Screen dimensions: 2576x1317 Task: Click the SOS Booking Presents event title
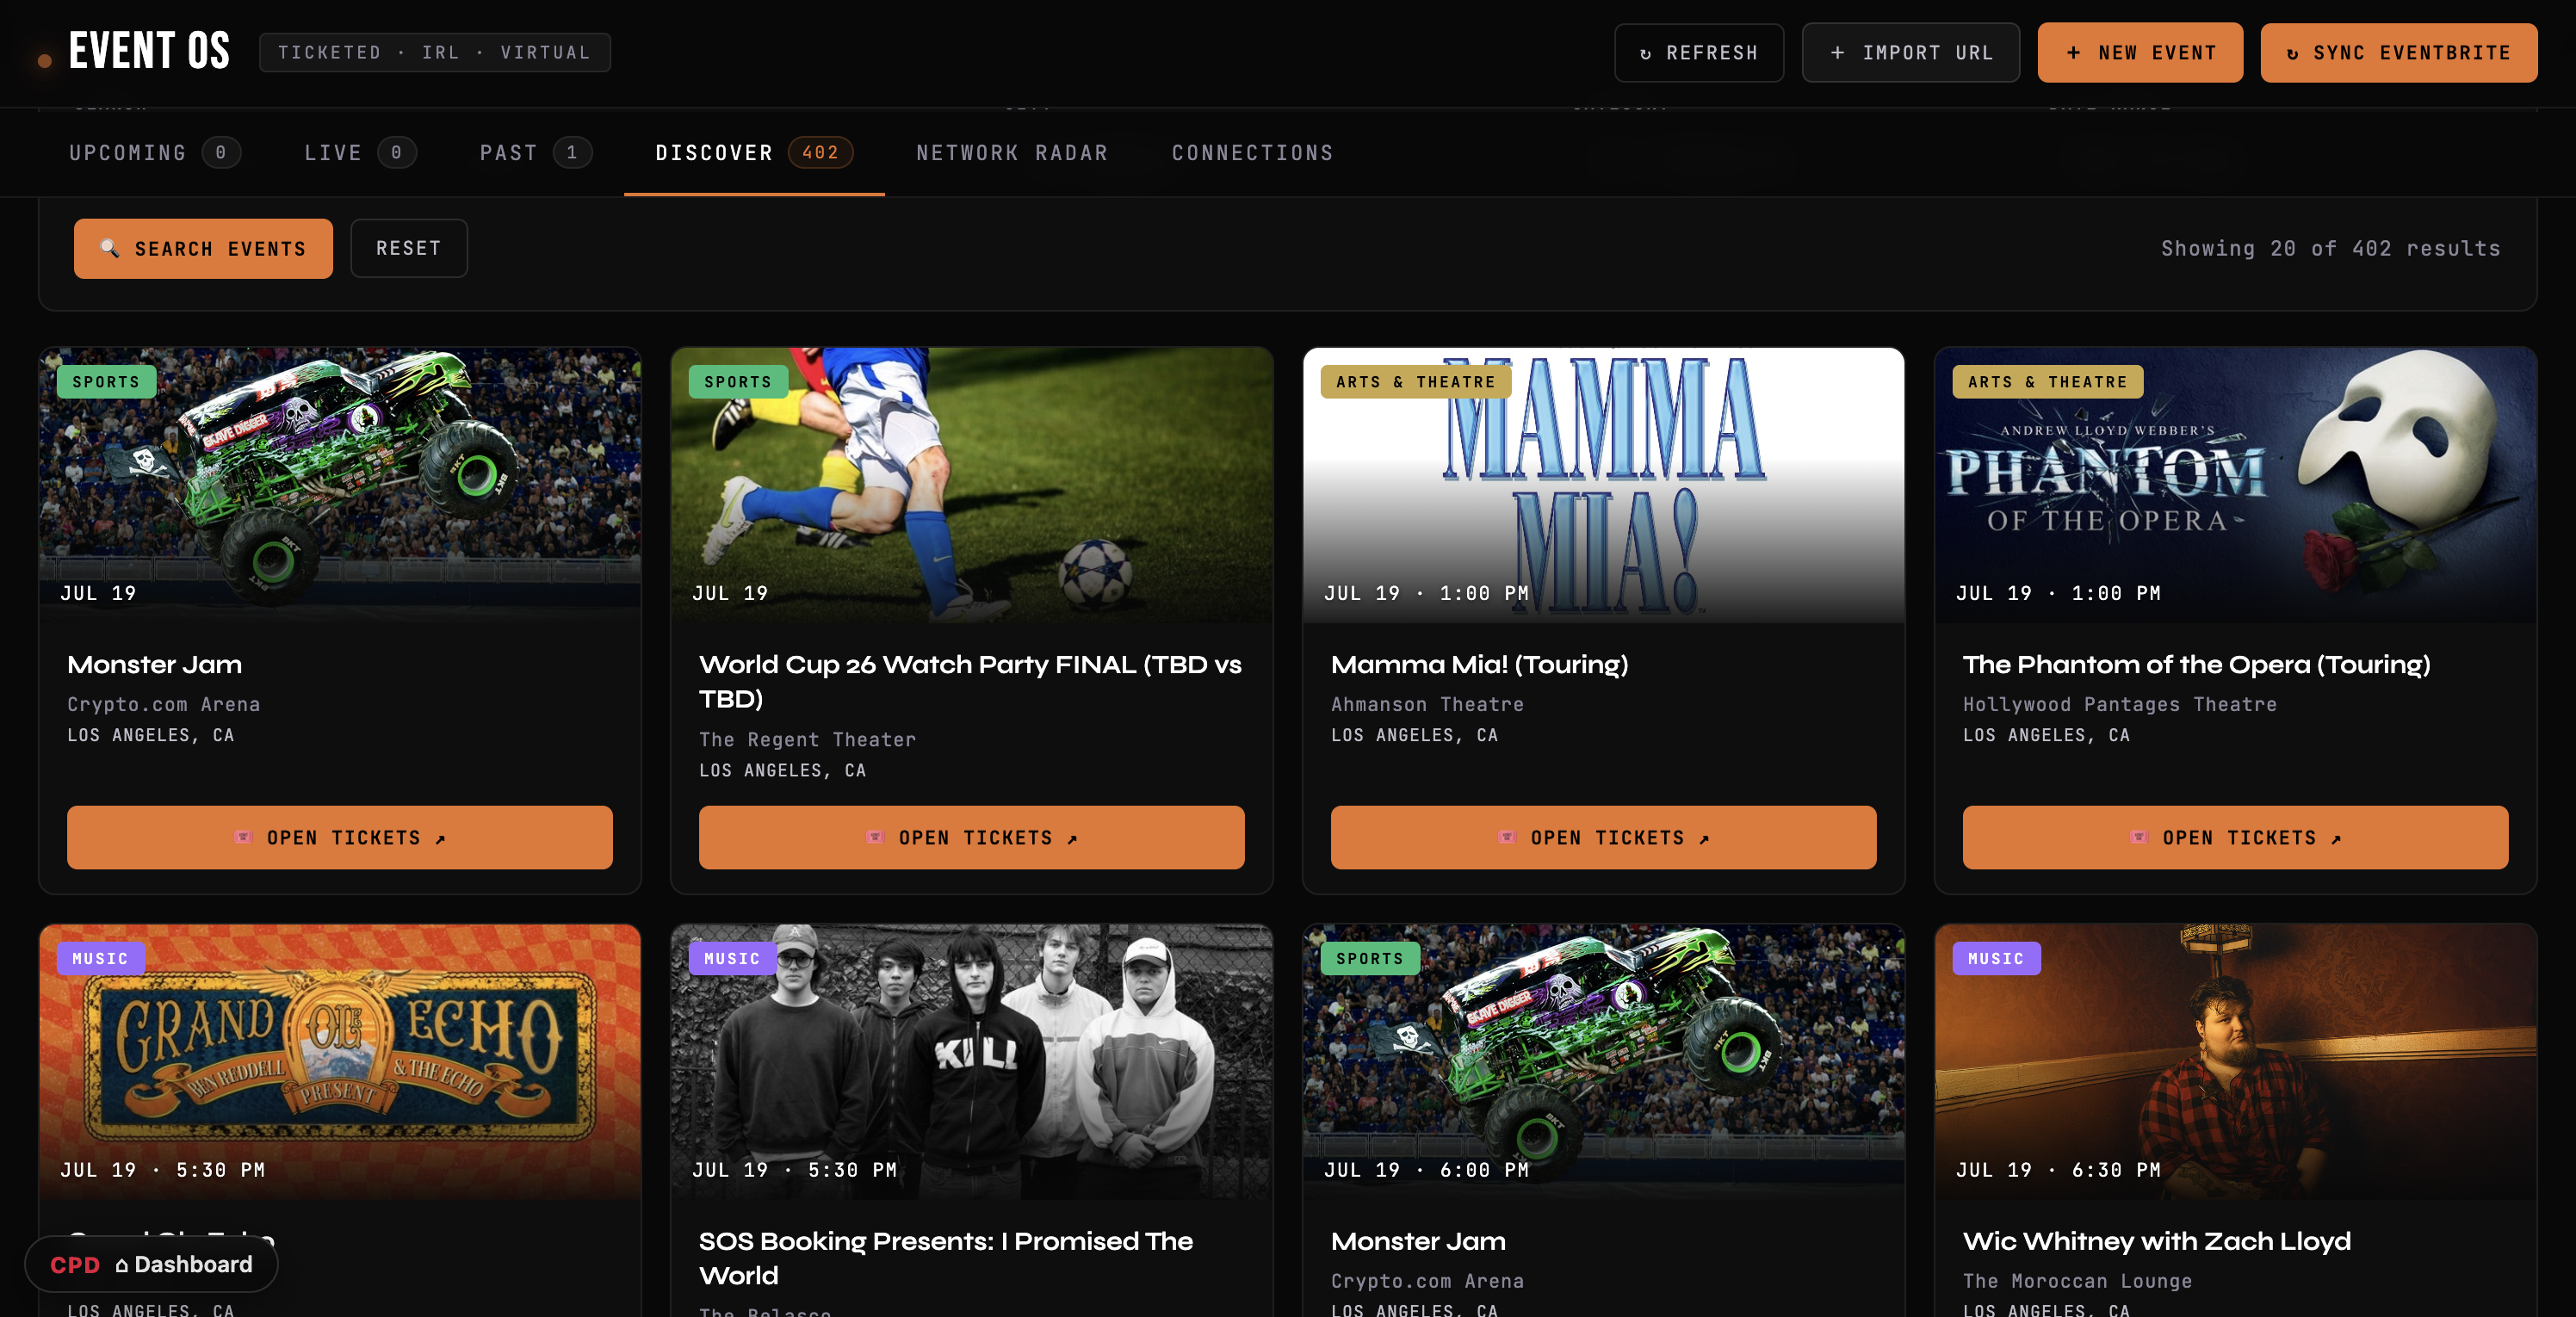[x=946, y=1259]
